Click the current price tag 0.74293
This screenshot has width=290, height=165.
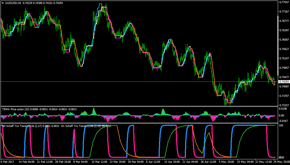283,82
